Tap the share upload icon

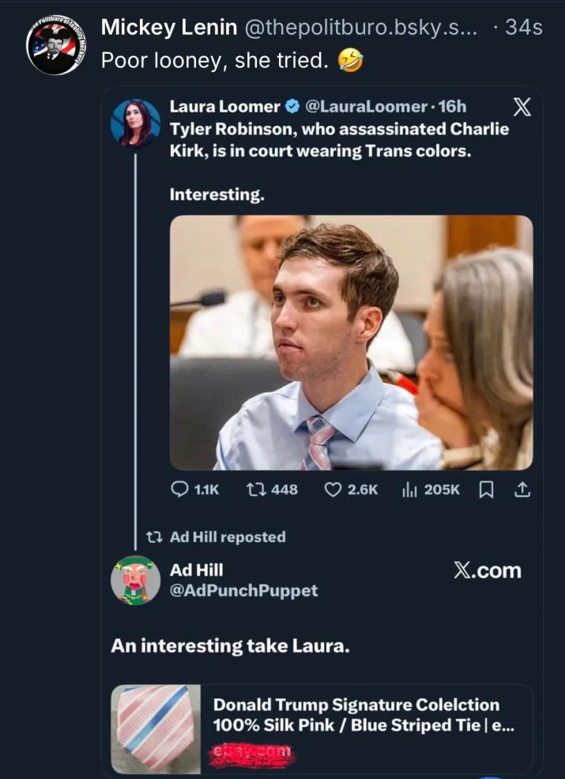pos(521,490)
